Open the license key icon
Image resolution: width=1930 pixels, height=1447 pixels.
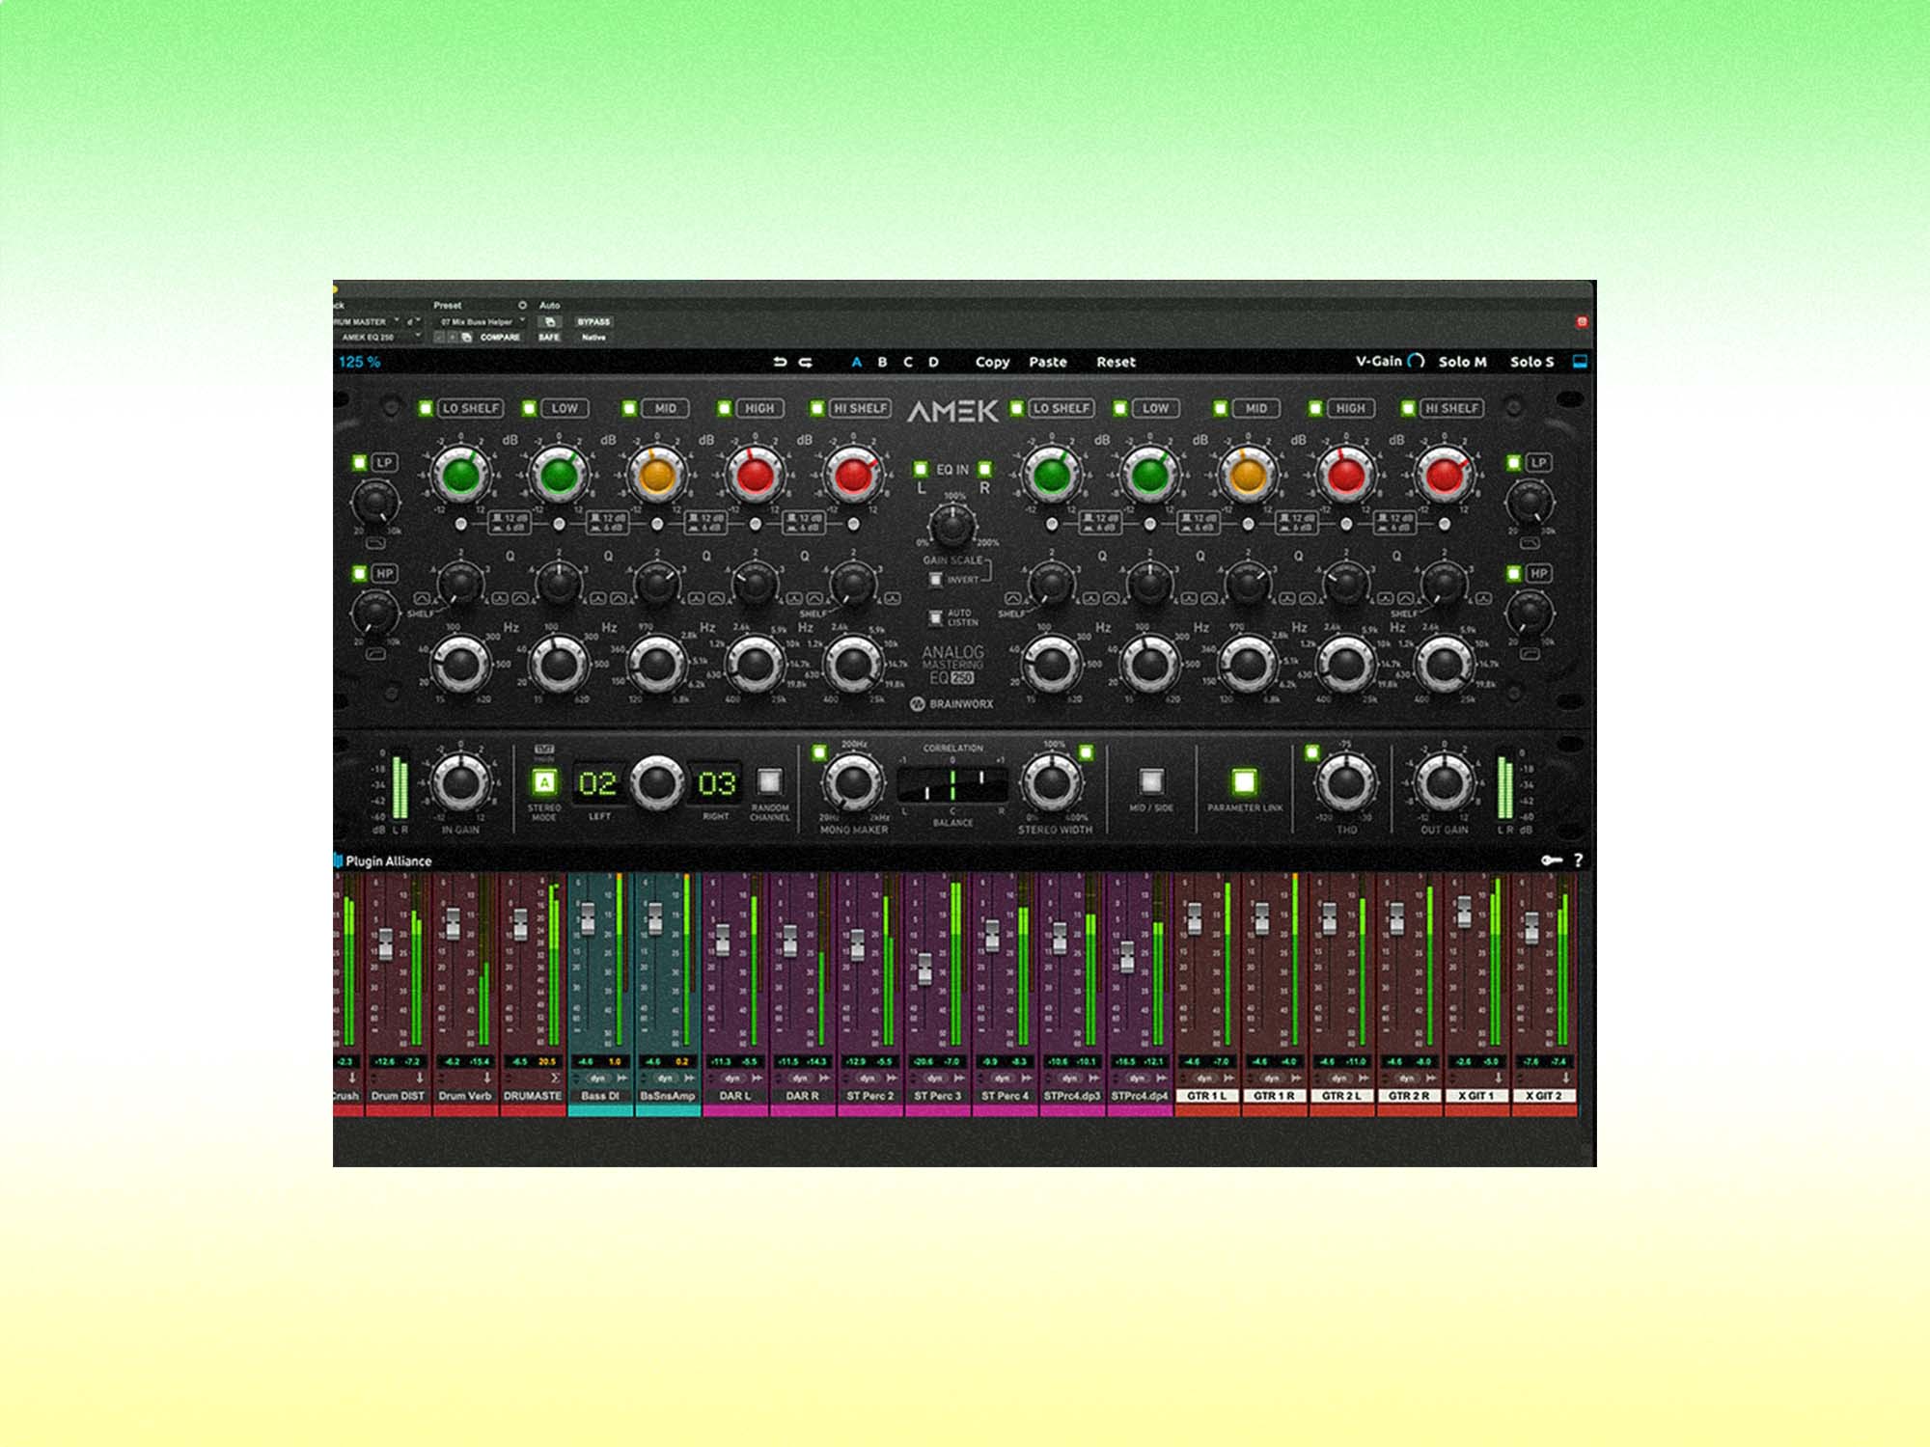[x=1551, y=860]
